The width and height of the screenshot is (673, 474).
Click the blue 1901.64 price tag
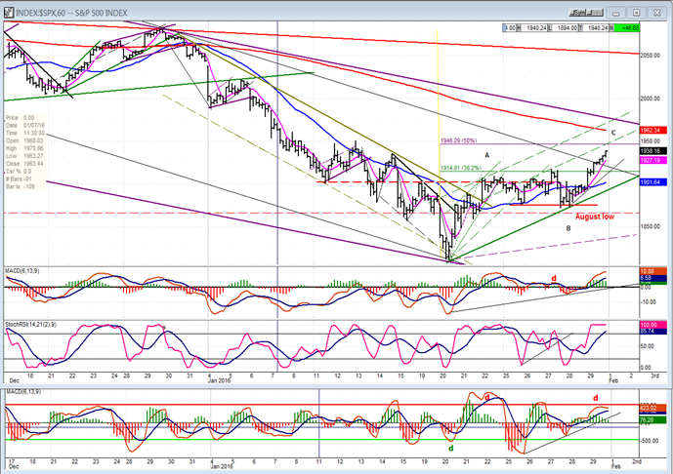(652, 181)
